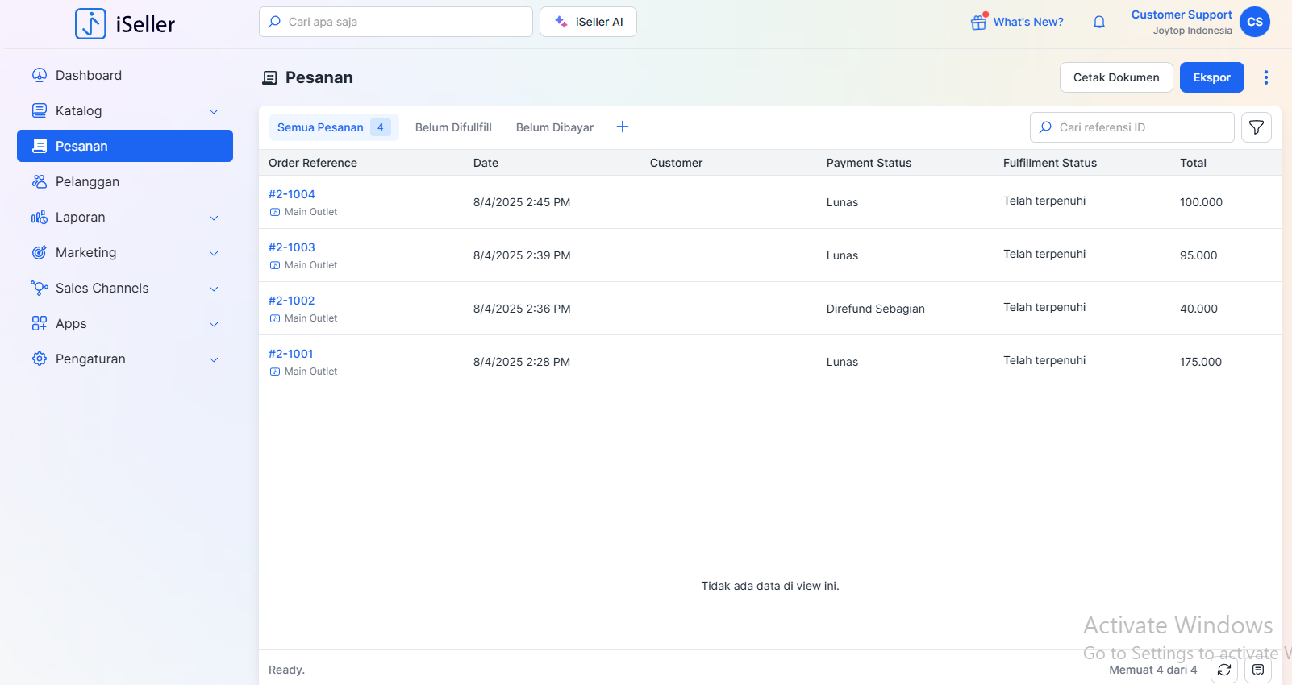Viewport: 1292px width, 685px height.
Task: Open order #2-1002 link
Action: coord(291,301)
